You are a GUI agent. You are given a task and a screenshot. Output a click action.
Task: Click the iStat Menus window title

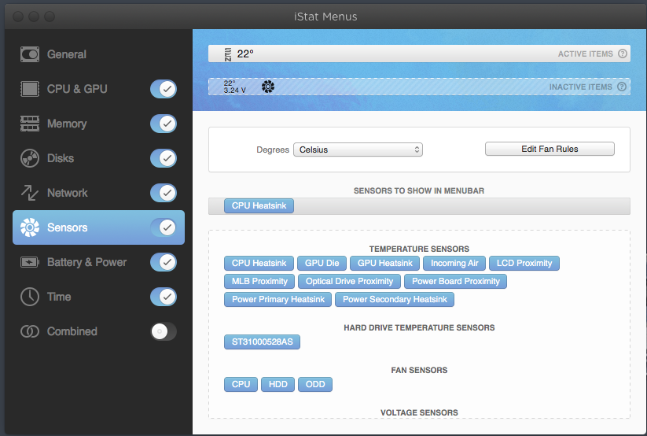pyautogui.click(x=325, y=17)
